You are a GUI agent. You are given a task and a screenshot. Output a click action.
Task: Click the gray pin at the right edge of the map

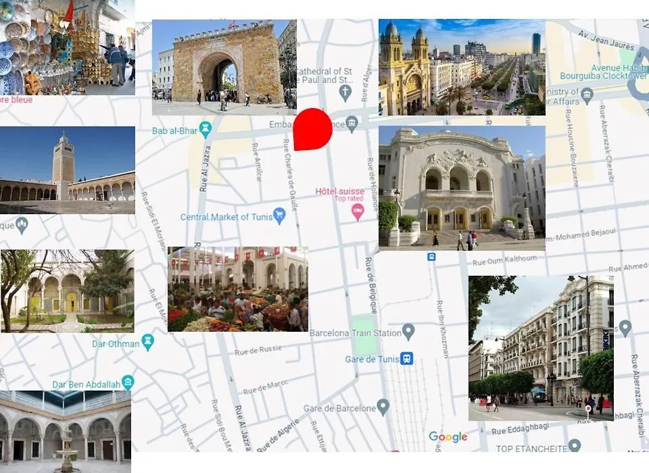(625, 328)
